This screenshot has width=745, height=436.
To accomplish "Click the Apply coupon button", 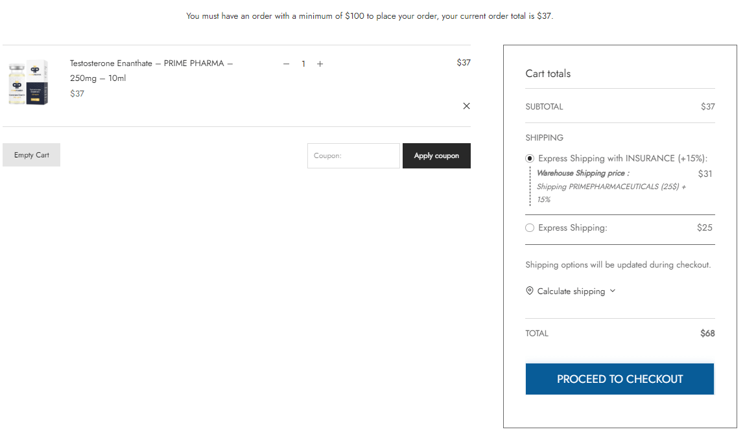I will [436, 155].
